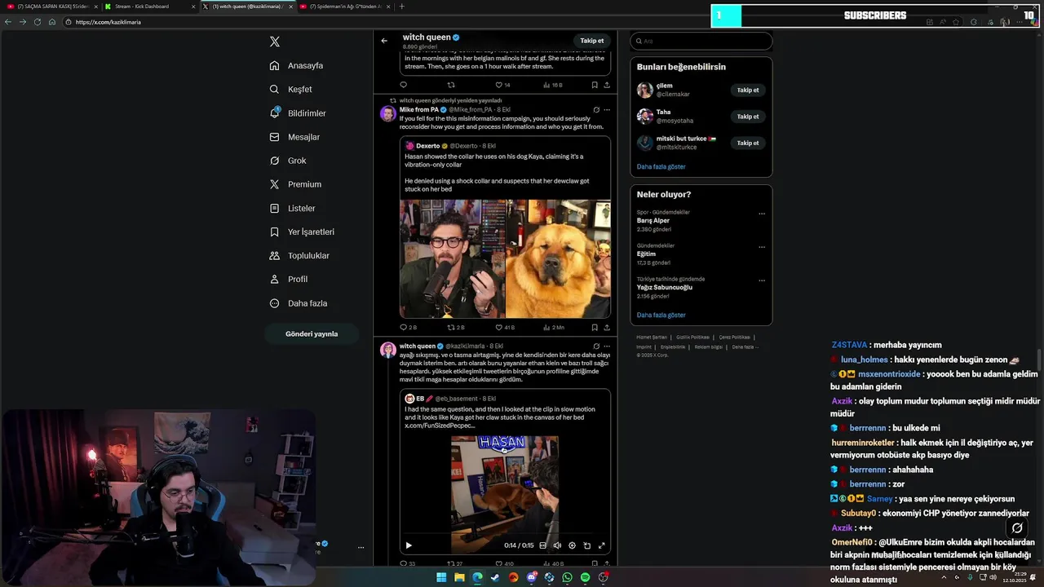This screenshot has height=587, width=1044.
Task: Enter picture-in-picture for the video
Action: [x=586, y=545]
